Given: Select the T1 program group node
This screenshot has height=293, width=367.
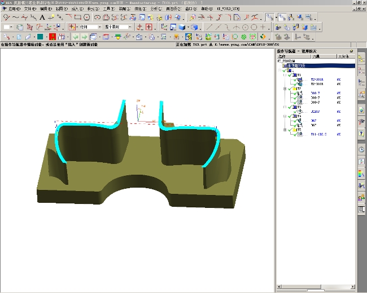Looking at the screenshot, I should point(298,74).
